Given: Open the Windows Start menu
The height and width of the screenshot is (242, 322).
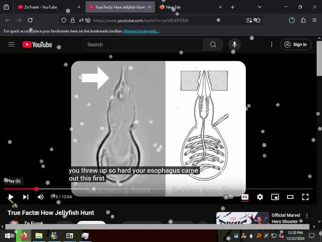Looking at the screenshot, I should (x=8, y=236).
